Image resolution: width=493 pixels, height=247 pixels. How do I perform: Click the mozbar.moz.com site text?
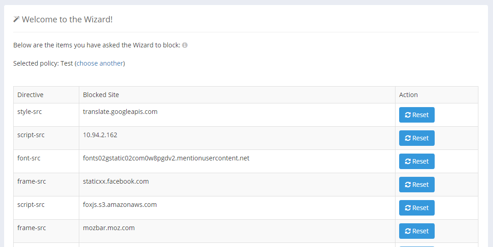[x=109, y=228]
